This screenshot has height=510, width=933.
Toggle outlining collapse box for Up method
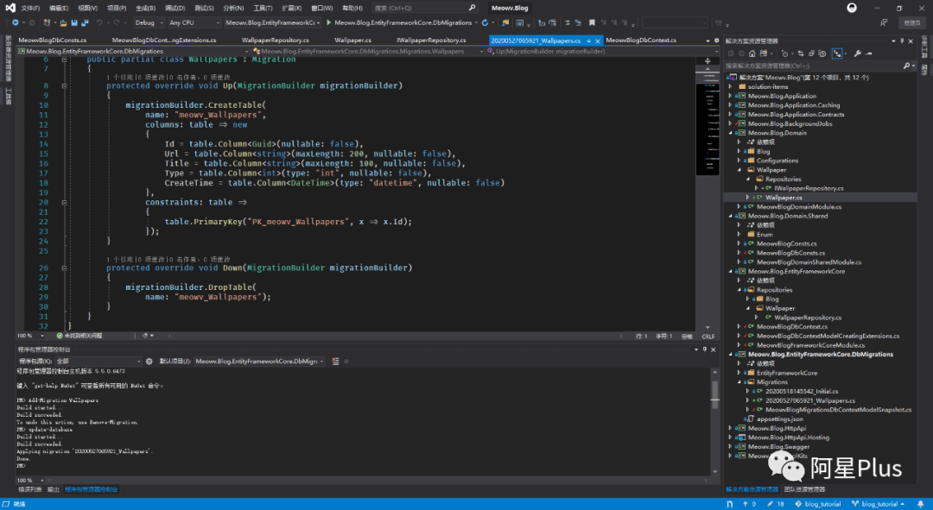click(64, 85)
